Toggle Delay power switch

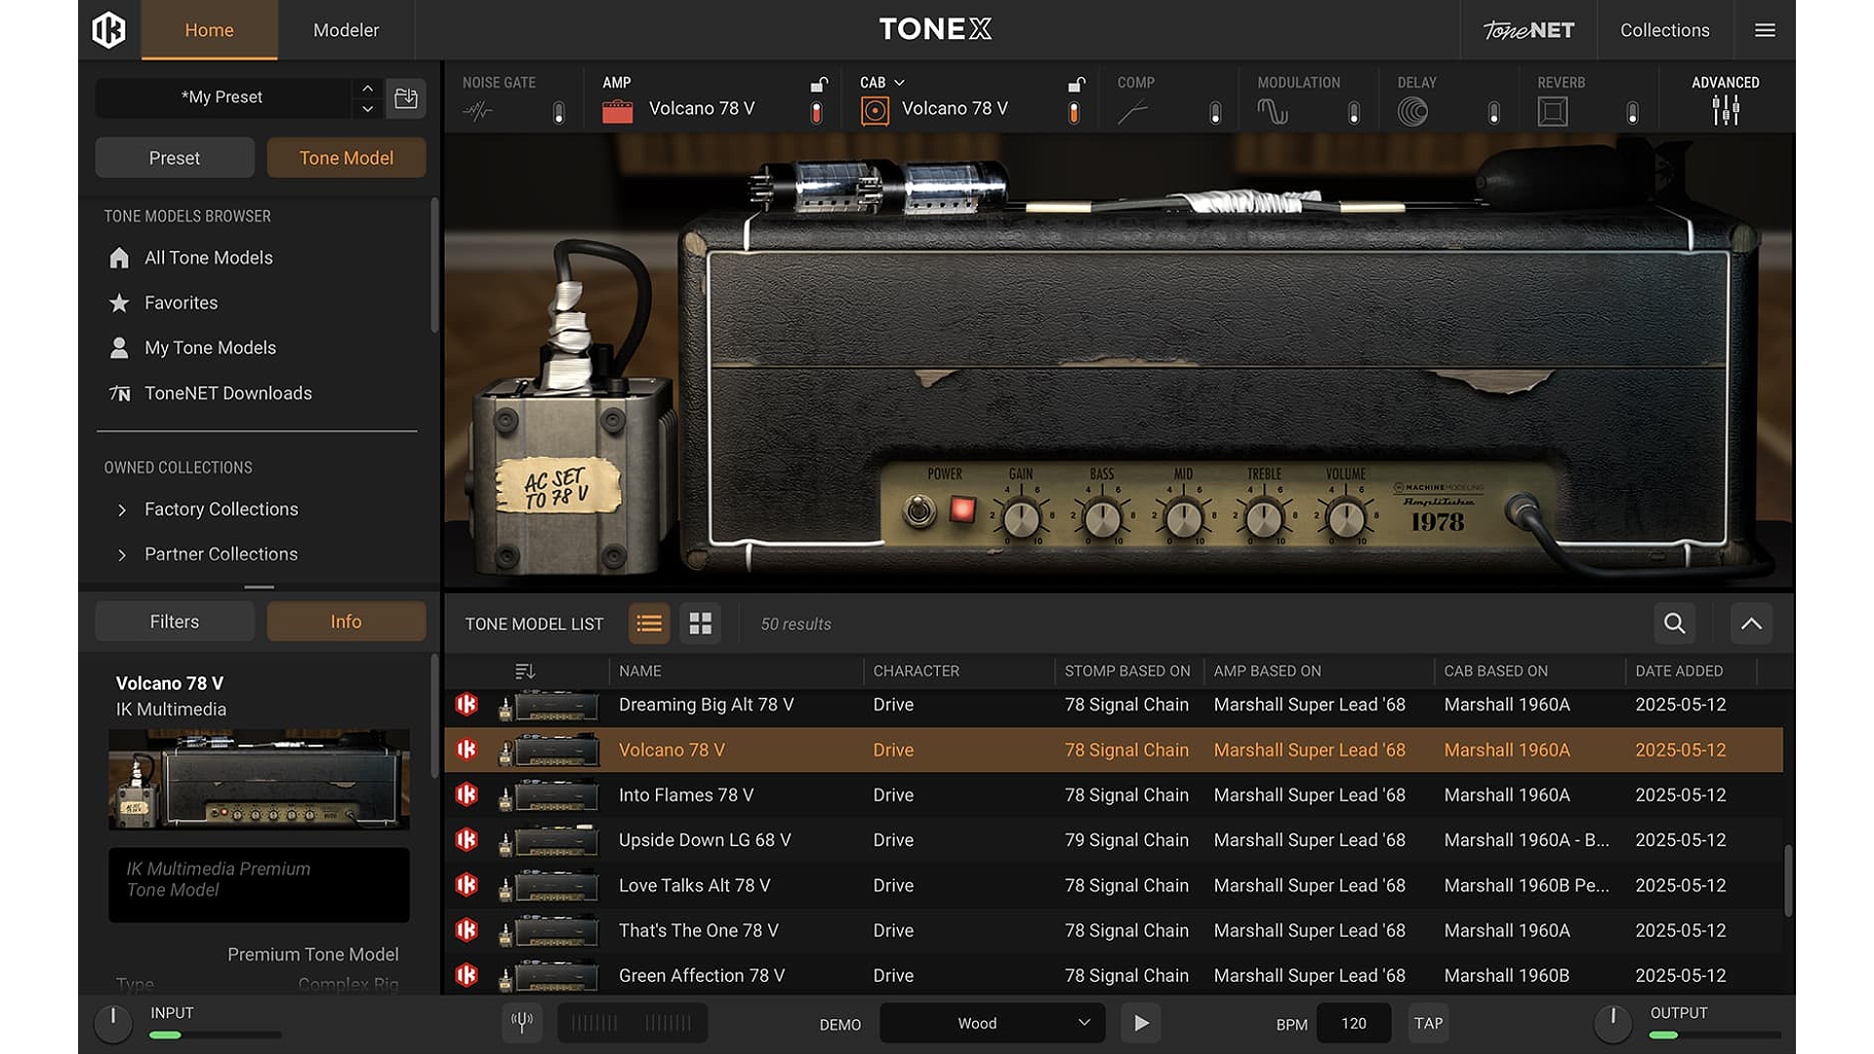1493,112
